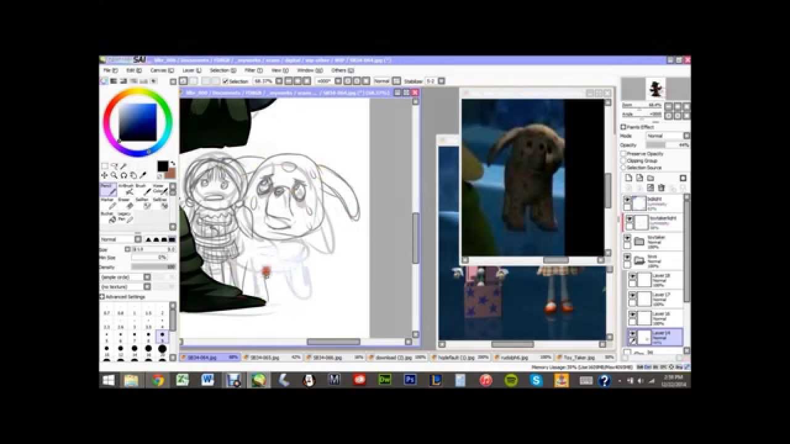Enable Selection Source checkbox
Image resolution: width=790 pixels, height=444 pixels.
click(x=623, y=168)
